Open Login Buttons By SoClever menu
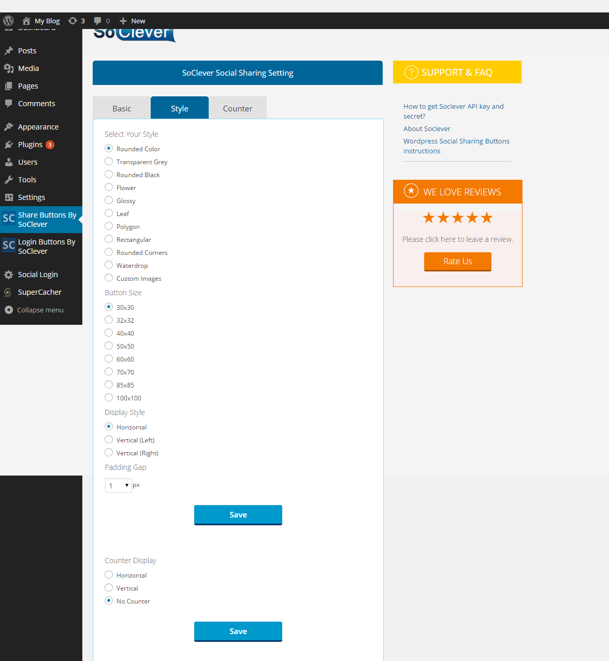Image resolution: width=609 pixels, height=661 pixels. (41, 247)
